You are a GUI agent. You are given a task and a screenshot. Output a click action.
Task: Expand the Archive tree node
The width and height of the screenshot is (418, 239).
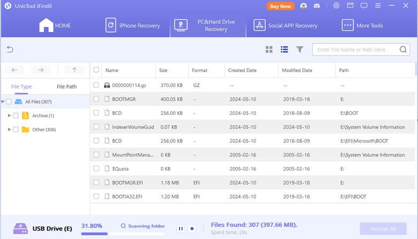tap(9, 115)
